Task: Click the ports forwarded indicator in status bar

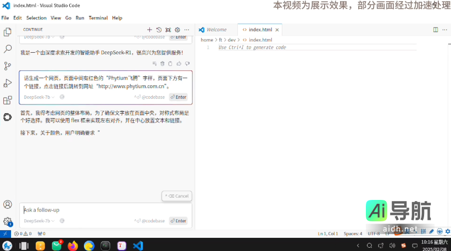Action: [x=41, y=234]
